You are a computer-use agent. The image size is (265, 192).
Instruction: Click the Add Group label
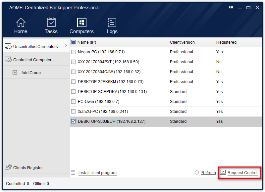click(31, 73)
